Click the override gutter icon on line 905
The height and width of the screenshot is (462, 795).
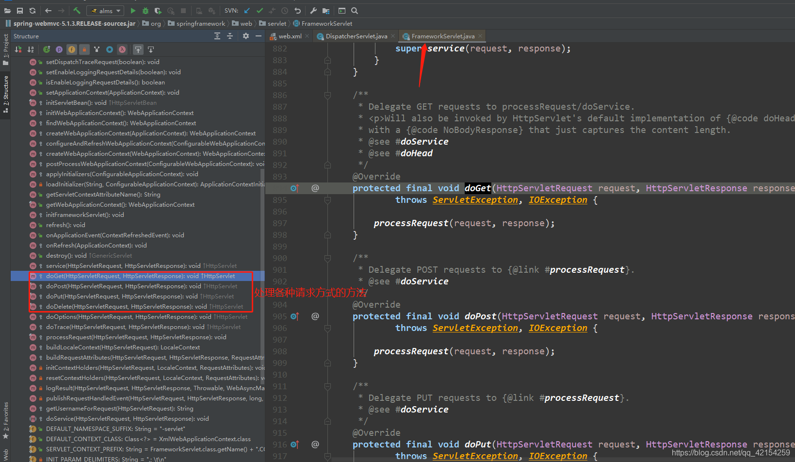click(294, 316)
